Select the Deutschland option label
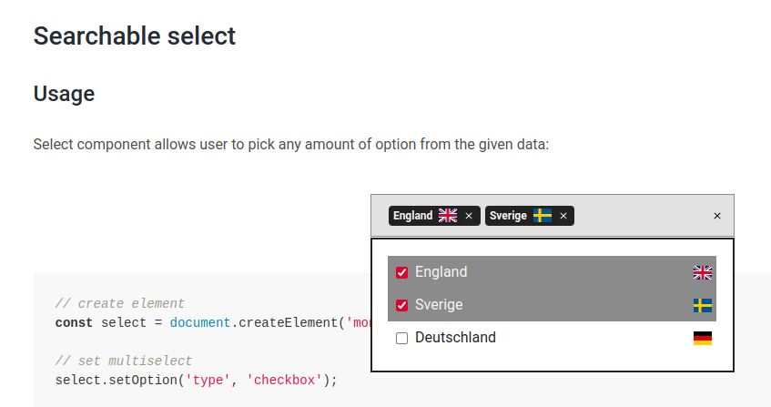Screen dimensions: 771x407 click(x=455, y=337)
